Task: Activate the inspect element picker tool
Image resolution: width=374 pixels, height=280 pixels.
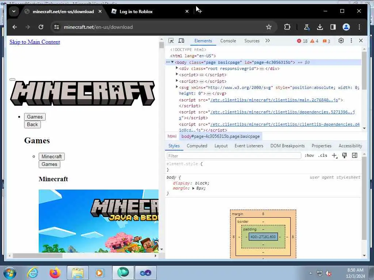Action: click(x=171, y=41)
